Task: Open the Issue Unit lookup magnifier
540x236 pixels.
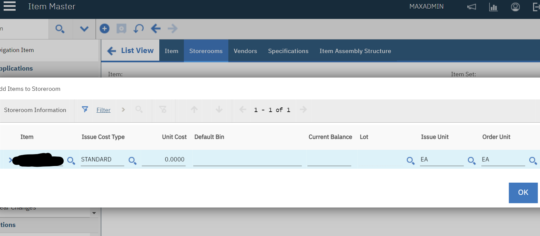Action: [471, 161]
